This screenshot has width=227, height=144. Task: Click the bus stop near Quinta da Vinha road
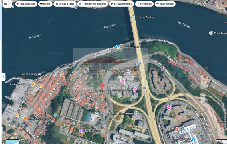coord(105,126)
